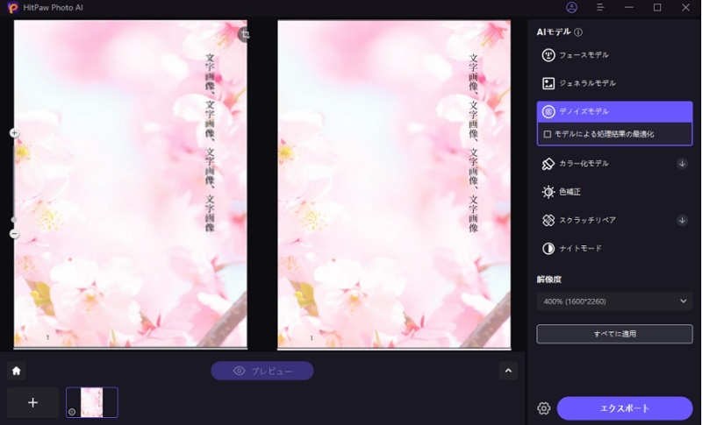The width and height of the screenshot is (702, 425).
Task: Select the デノイズモデル denoise model
Action: click(614, 111)
